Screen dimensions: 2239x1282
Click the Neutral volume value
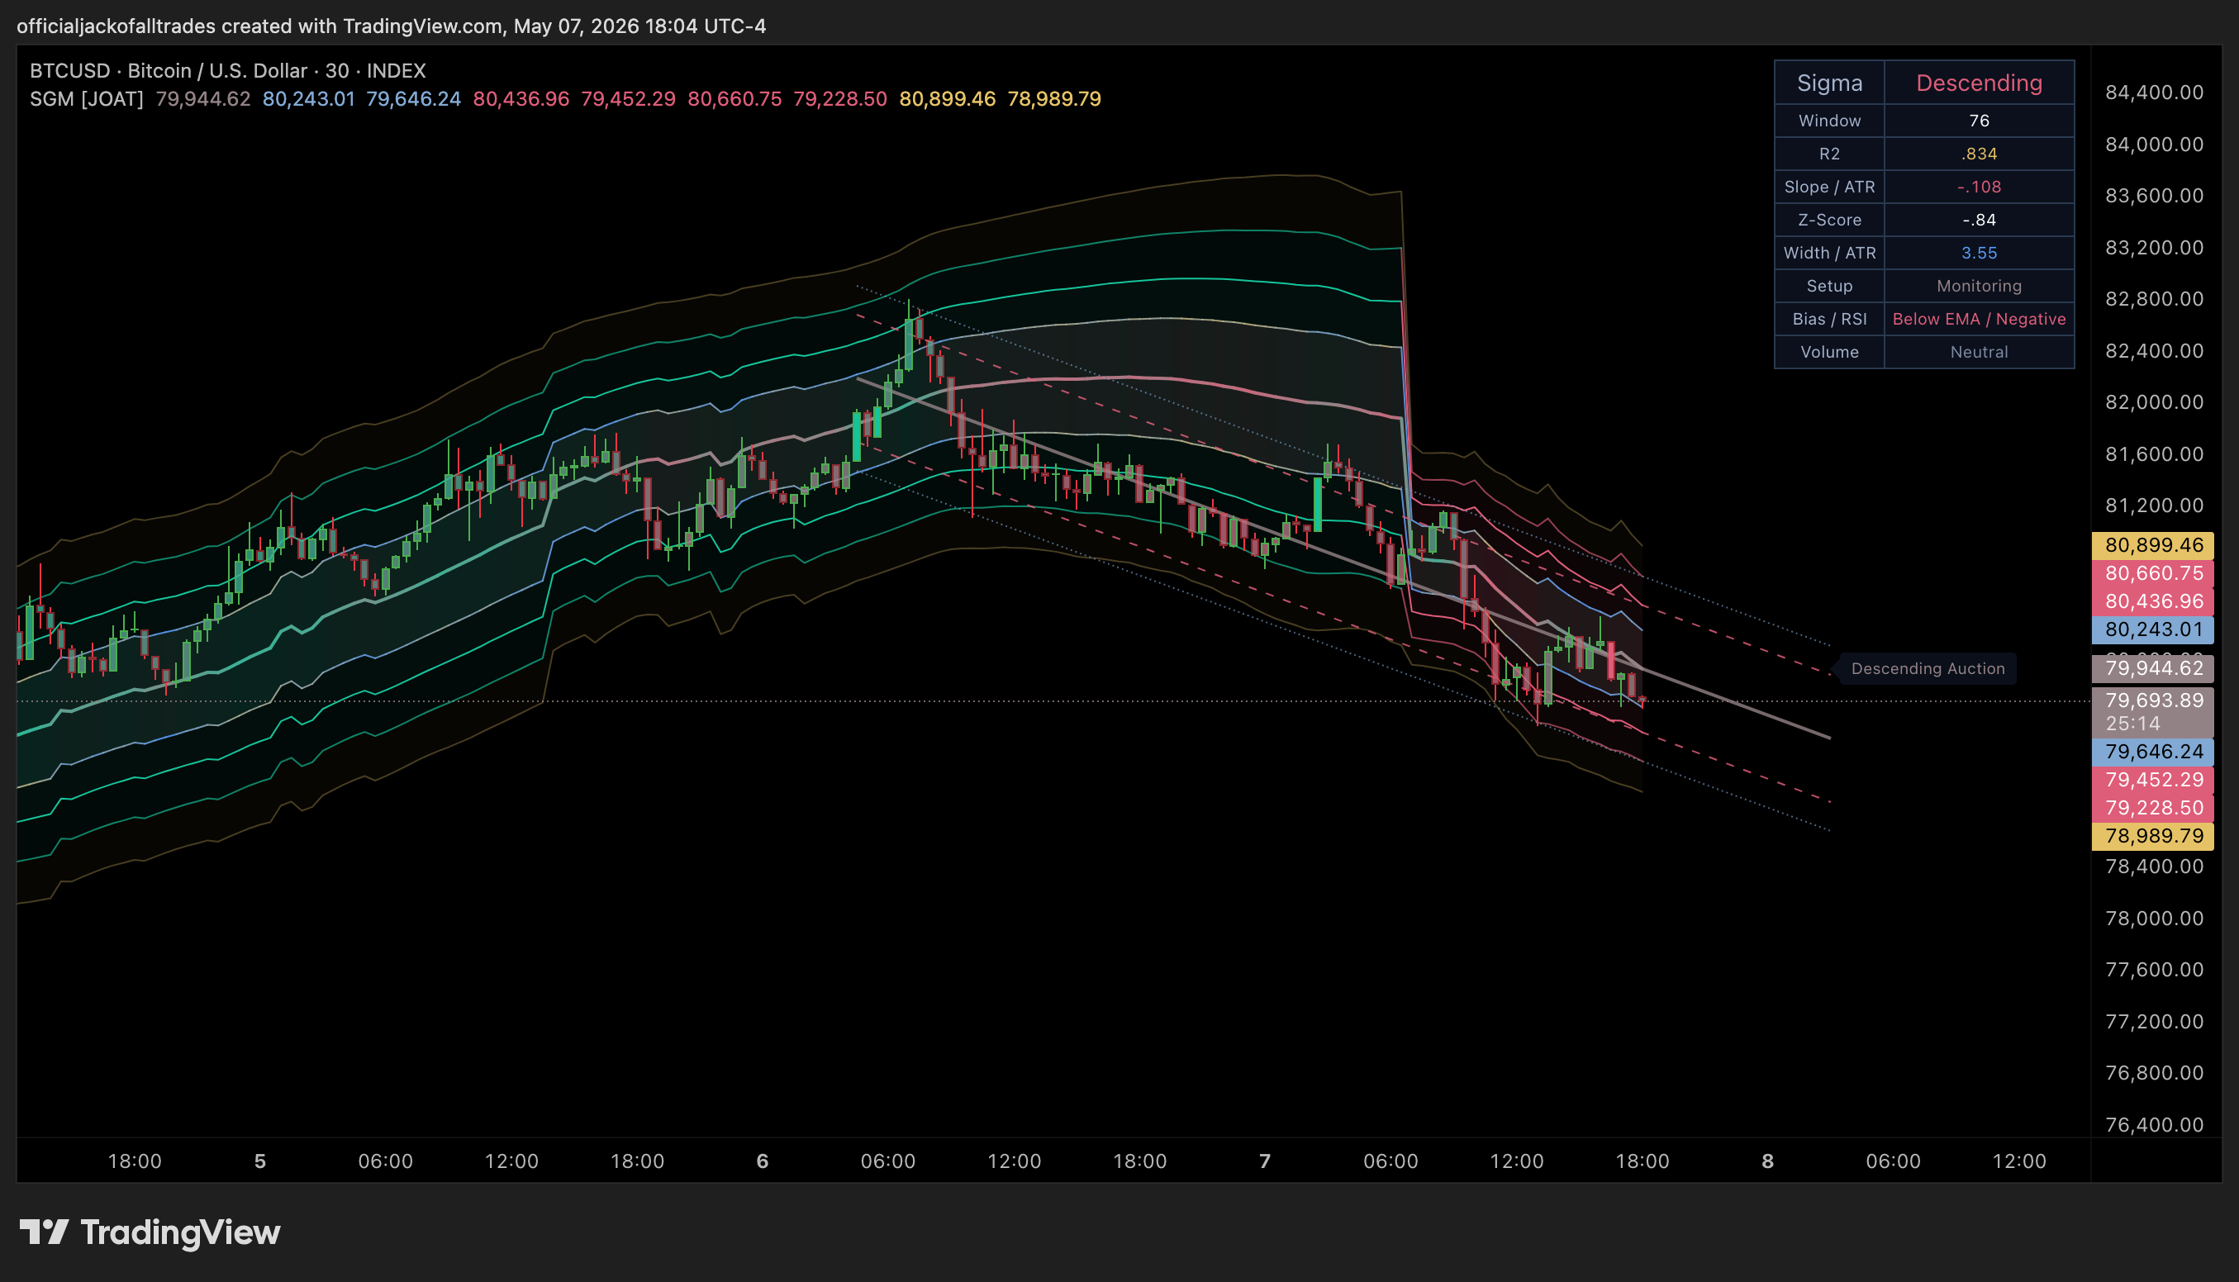pos(1980,352)
